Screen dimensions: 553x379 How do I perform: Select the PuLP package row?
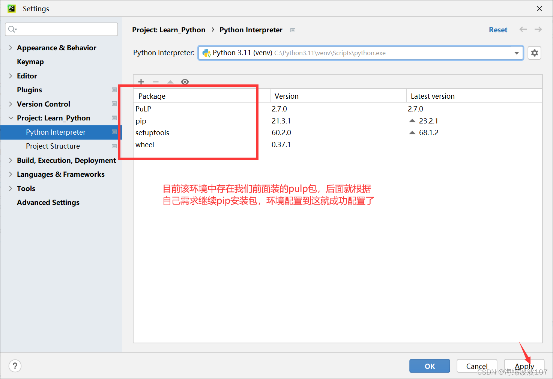tap(338, 109)
